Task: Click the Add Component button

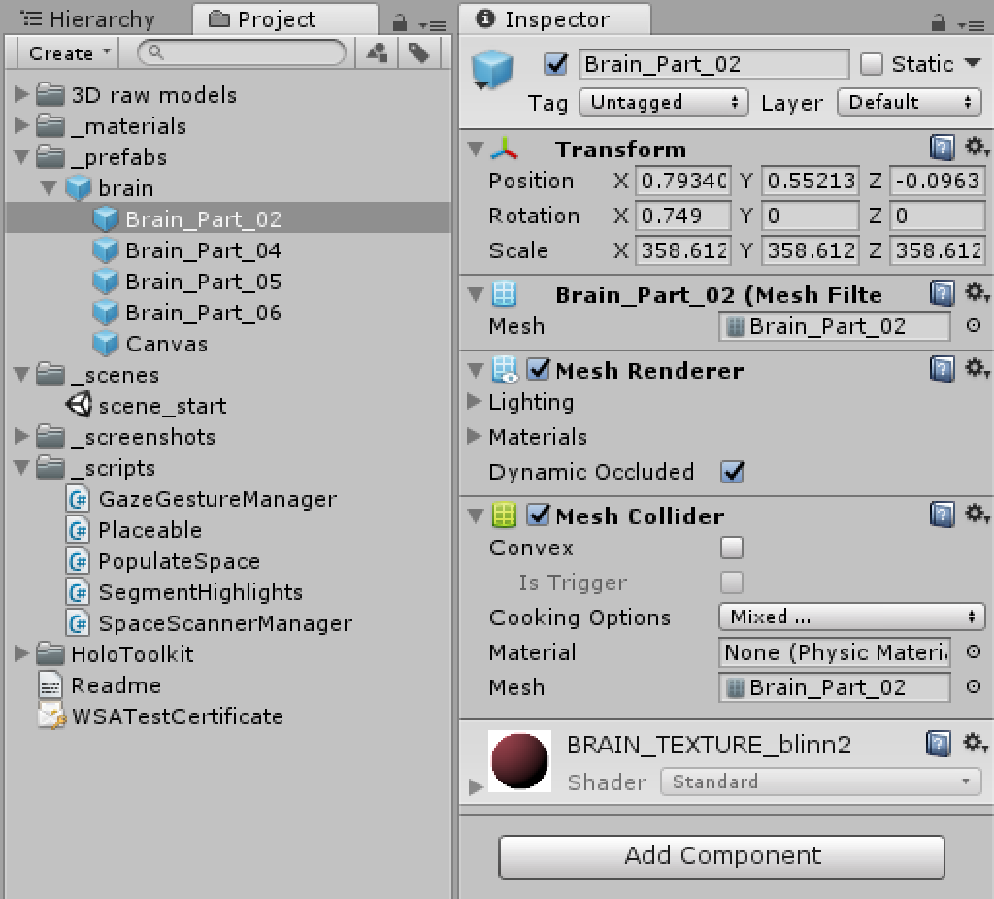Action: 721,855
